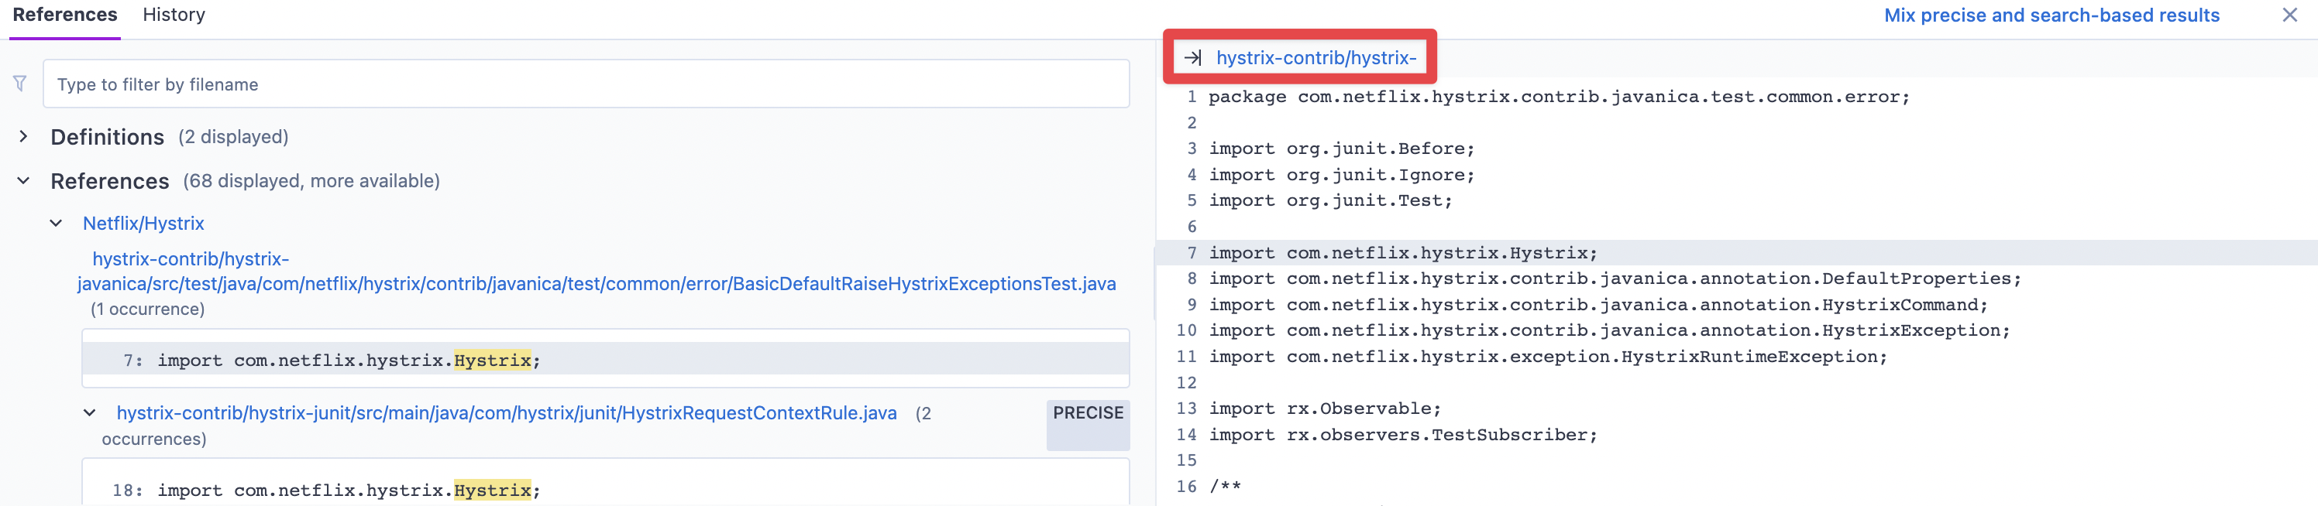Image resolution: width=2318 pixels, height=506 pixels.
Task: Click line 4 org.junit.Ignore import
Action: (1342, 176)
